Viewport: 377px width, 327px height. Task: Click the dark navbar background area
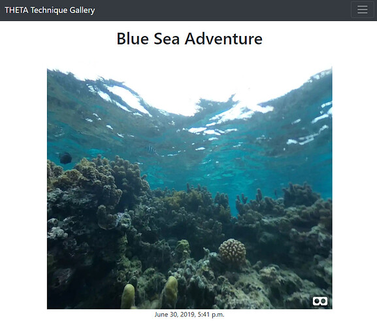[216, 10]
